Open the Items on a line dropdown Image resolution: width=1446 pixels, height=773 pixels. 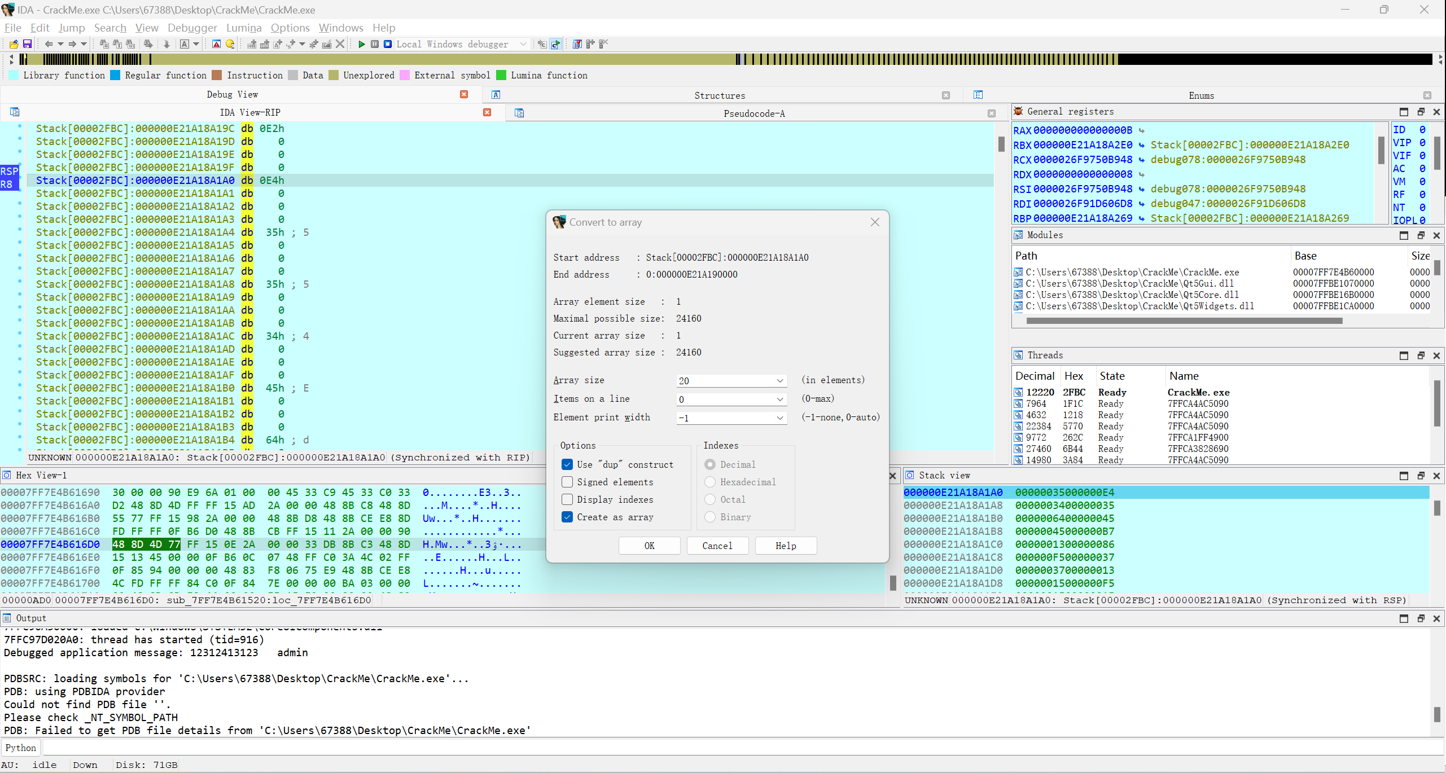click(x=780, y=399)
